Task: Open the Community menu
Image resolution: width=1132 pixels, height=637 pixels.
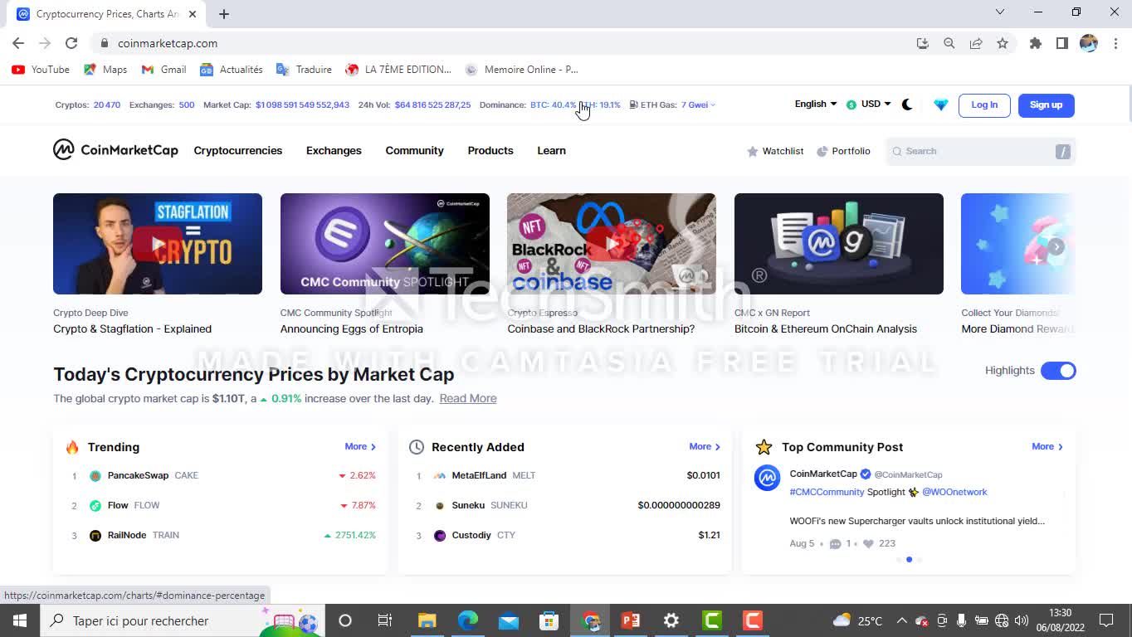Action: (414, 150)
